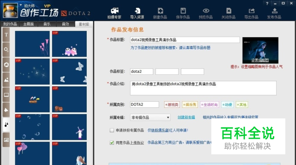Click 导入资源 import icon

pos(137,13)
